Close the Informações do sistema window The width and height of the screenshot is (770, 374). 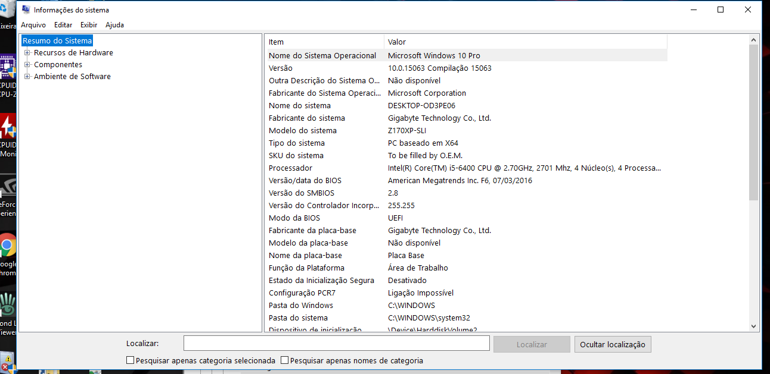[748, 10]
